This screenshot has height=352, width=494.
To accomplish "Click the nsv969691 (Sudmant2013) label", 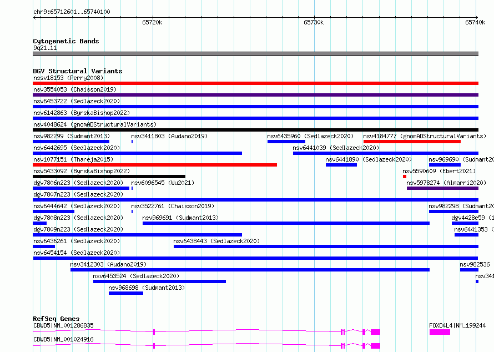I will point(180,218).
